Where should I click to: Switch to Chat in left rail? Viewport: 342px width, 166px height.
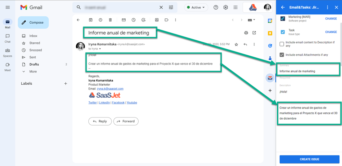point(8,38)
